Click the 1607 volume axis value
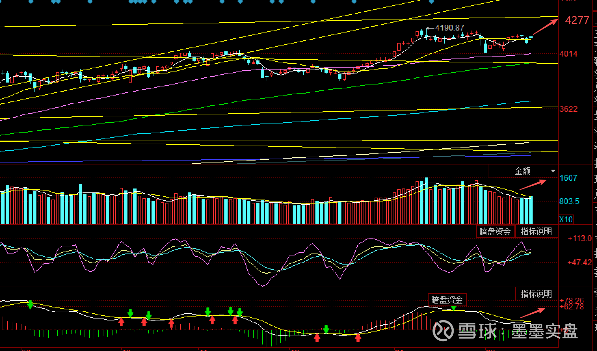This screenshot has width=597, height=351. click(568, 178)
